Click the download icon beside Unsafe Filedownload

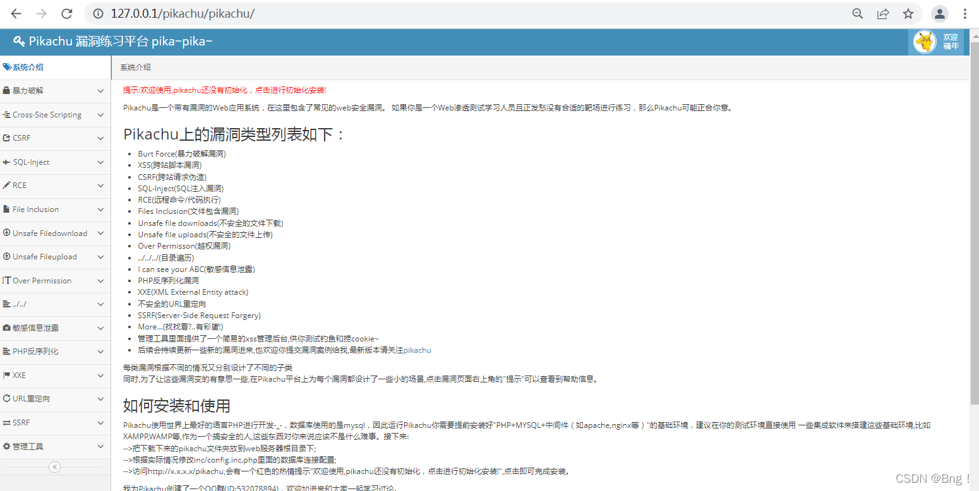point(6,233)
